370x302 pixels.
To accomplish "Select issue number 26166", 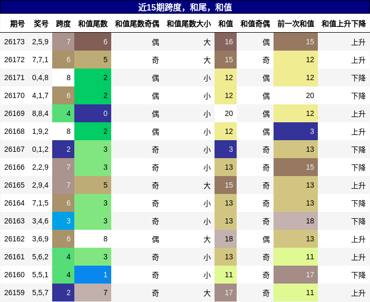I will click(14, 167).
